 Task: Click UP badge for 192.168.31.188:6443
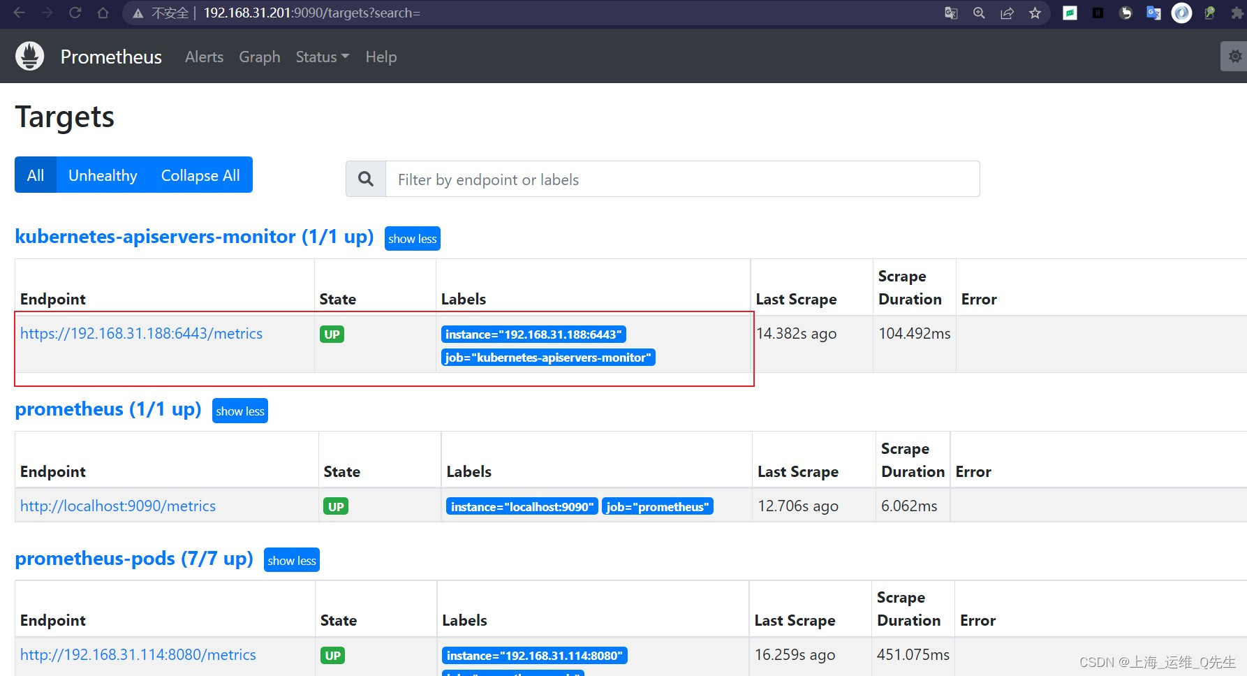pos(332,335)
